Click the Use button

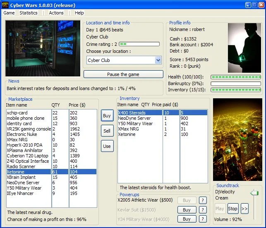[107, 146]
